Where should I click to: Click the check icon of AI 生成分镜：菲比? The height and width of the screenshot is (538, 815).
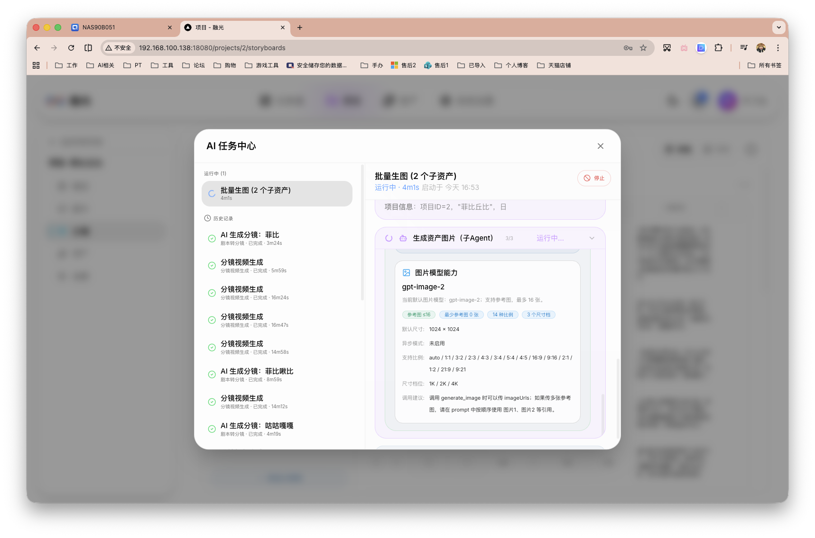tap(212, 238)
